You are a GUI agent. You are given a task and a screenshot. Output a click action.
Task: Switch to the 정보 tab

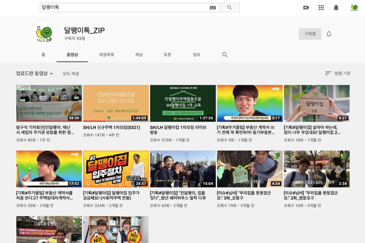(196, 55)
